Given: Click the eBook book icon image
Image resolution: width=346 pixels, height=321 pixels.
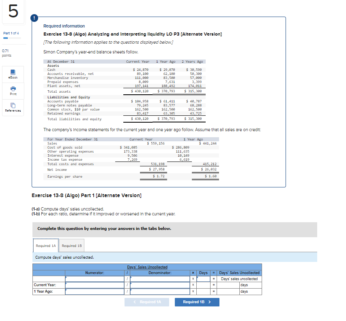Looking at the screenshot, I should [x=13, y=72].
